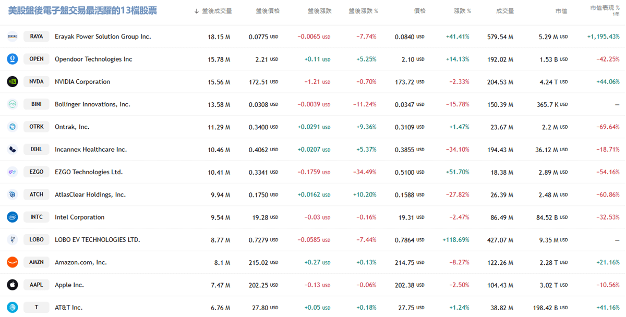
Task: Open the IXHL ticker badge
Action: (37, 150)
